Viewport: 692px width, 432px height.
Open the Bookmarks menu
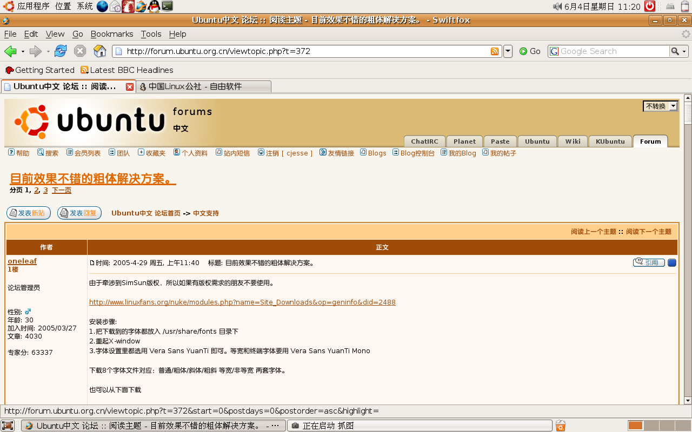pyautogui.click(x=112, y=33)
